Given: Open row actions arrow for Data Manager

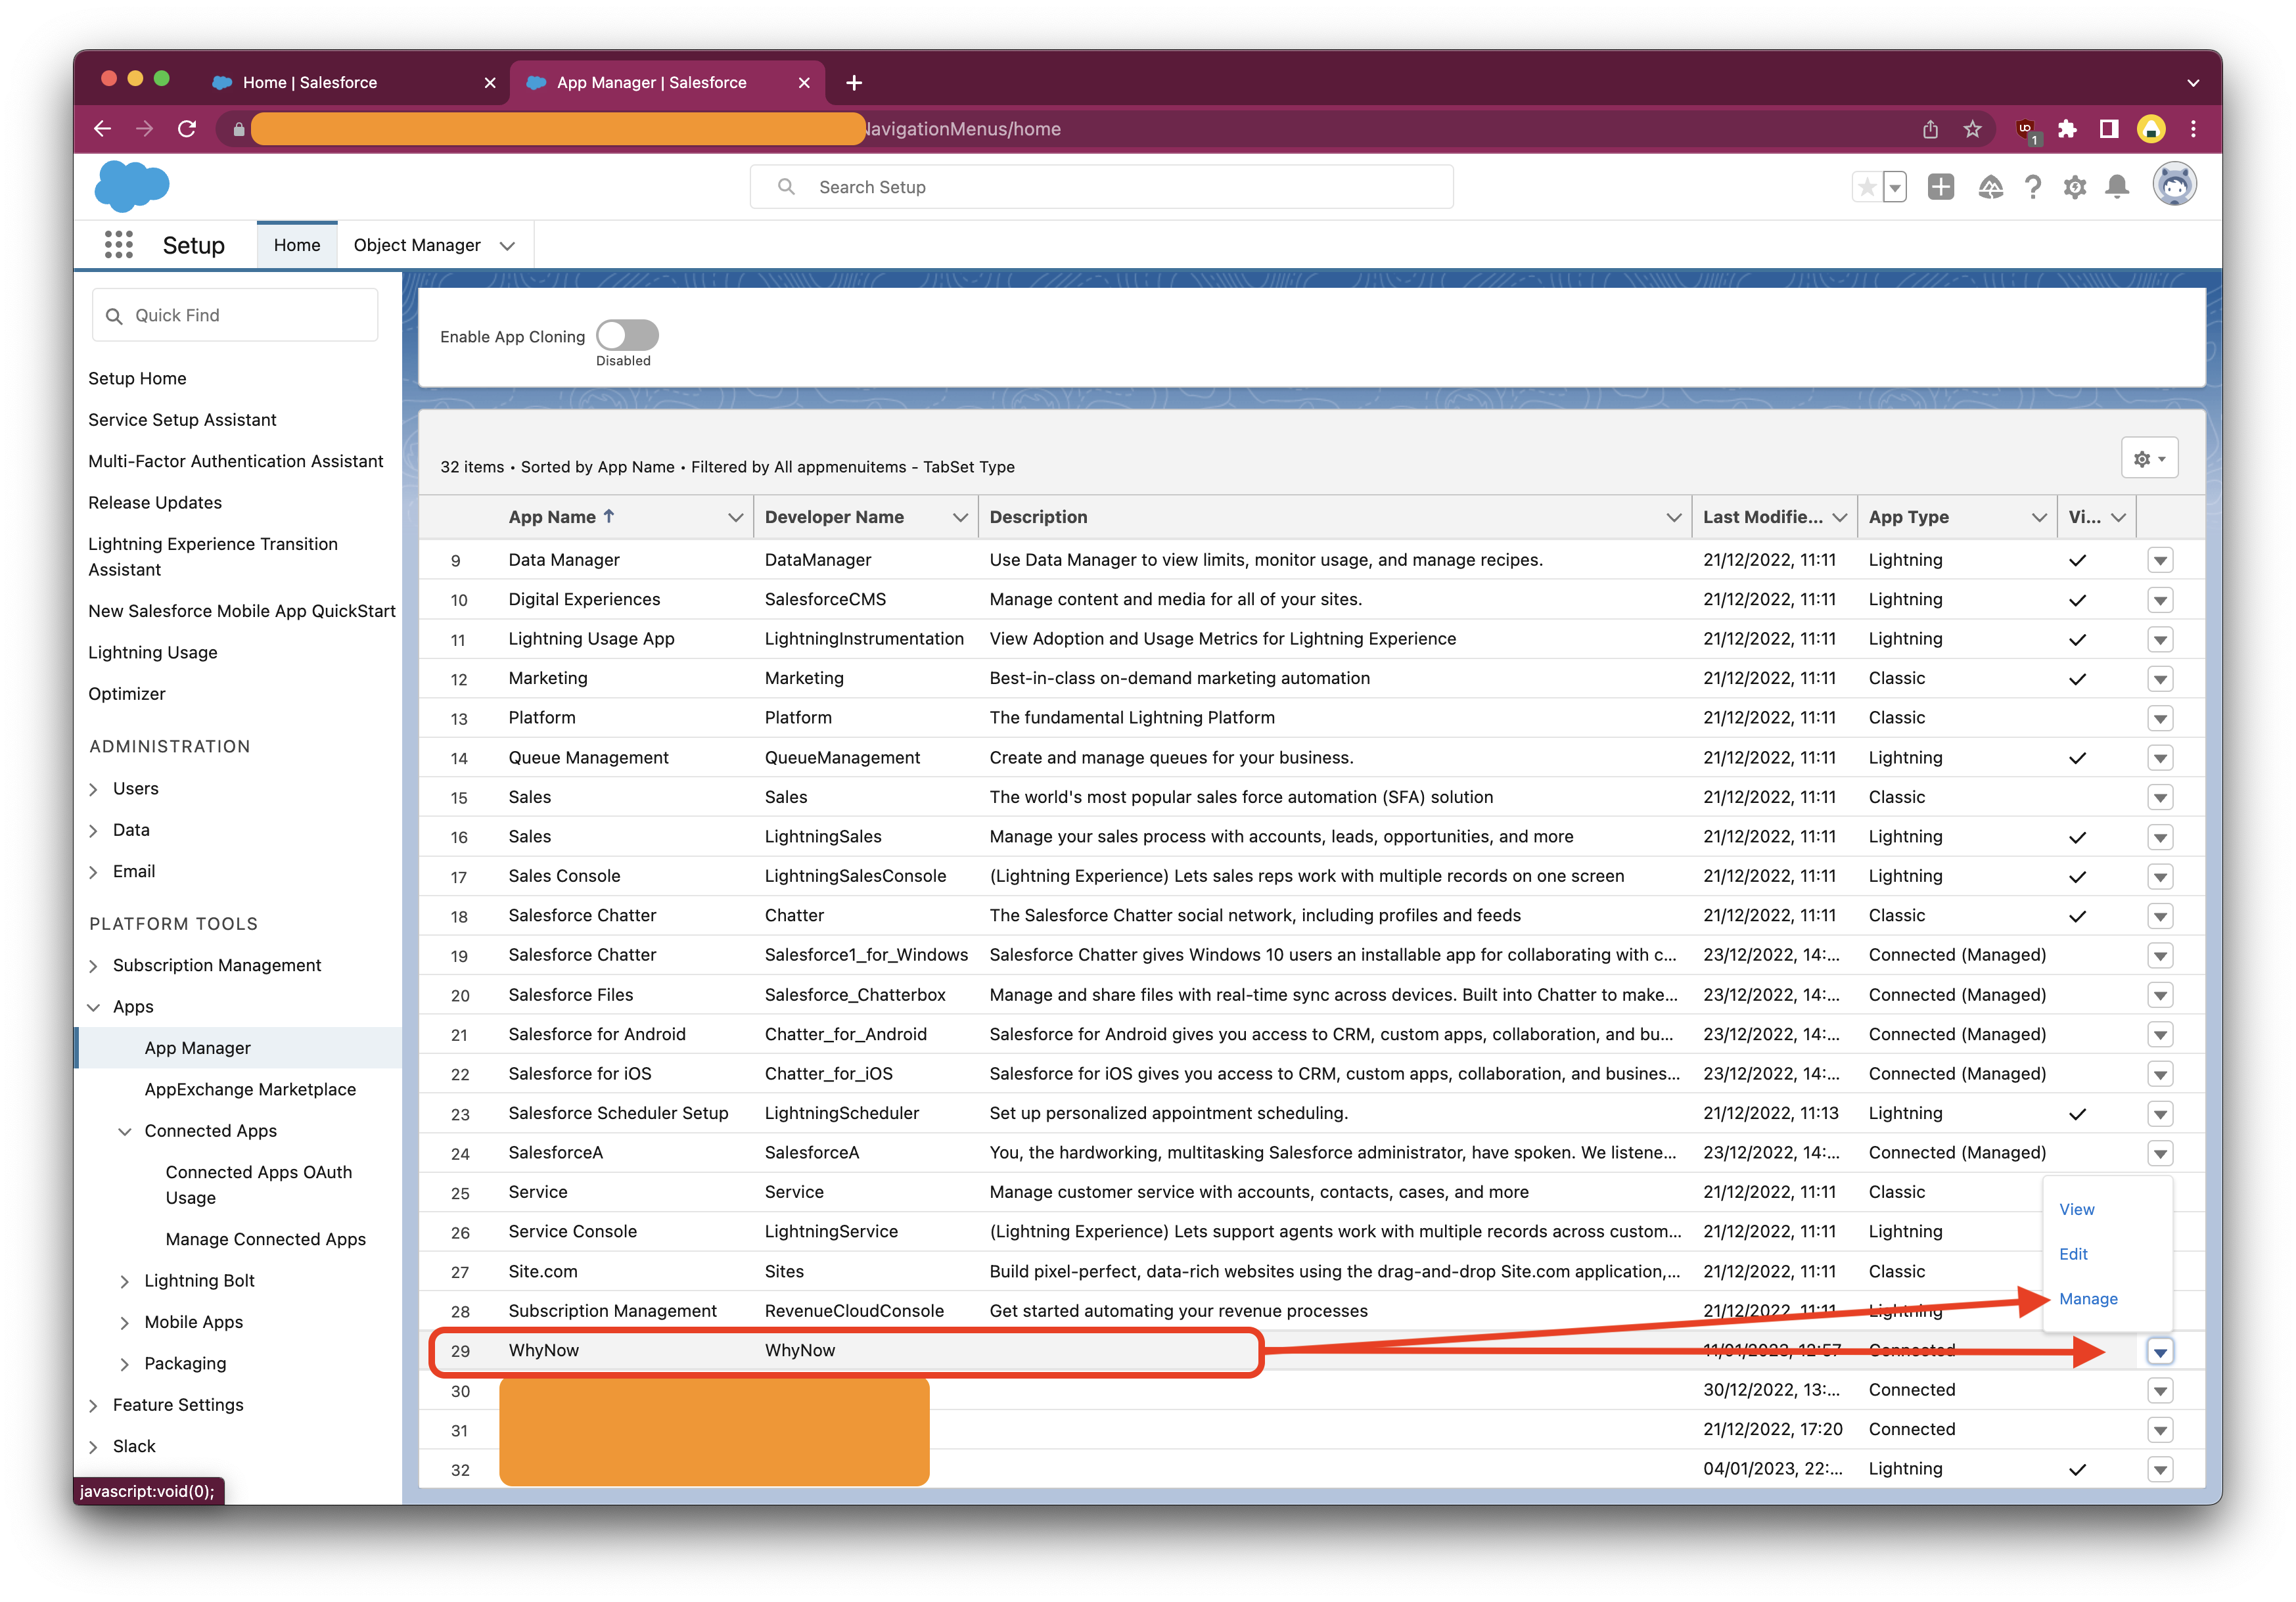Looking at the screenshot, I should 2160,560.
